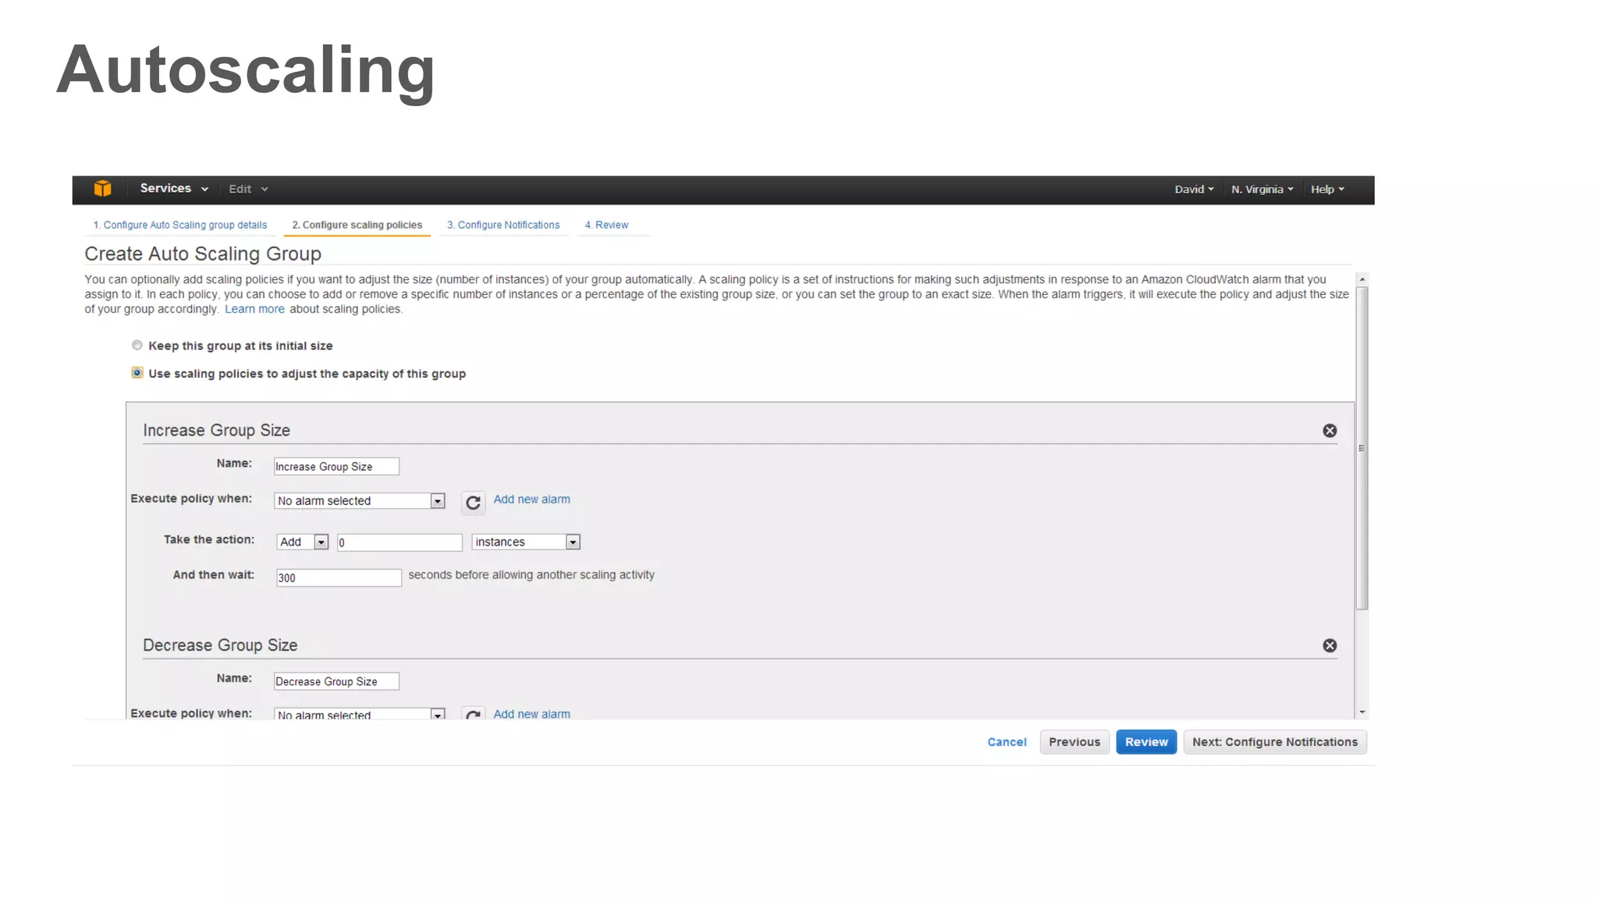Click Next: Configure Notifications button

tap(1275, 742)
